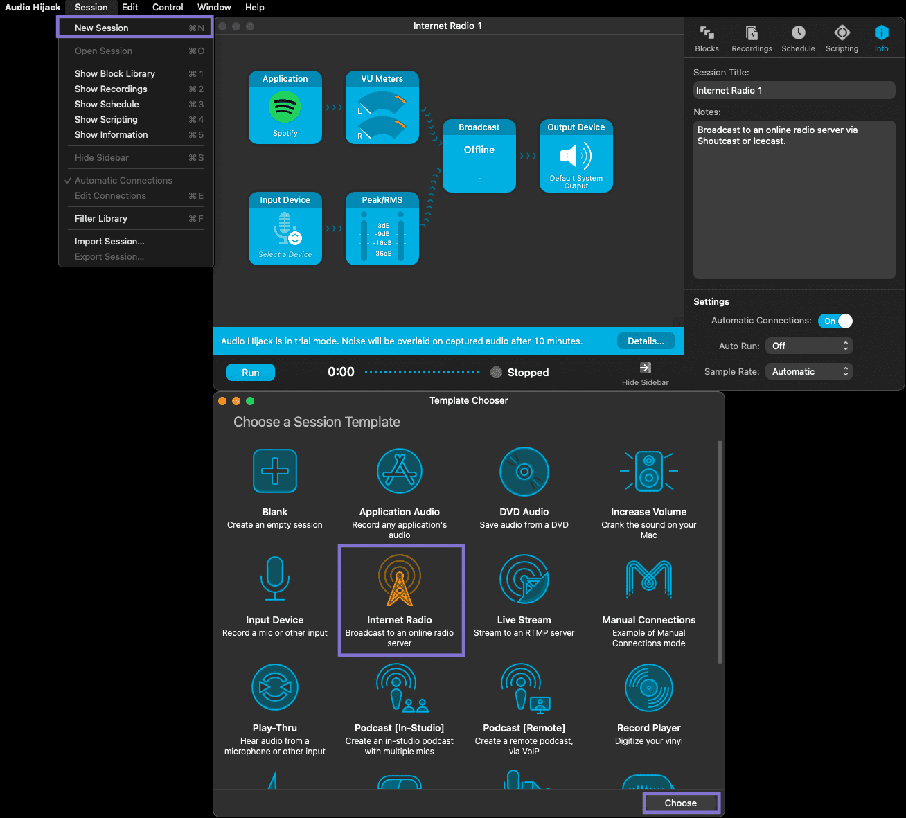Click the Session Title text field

(794, 90)
